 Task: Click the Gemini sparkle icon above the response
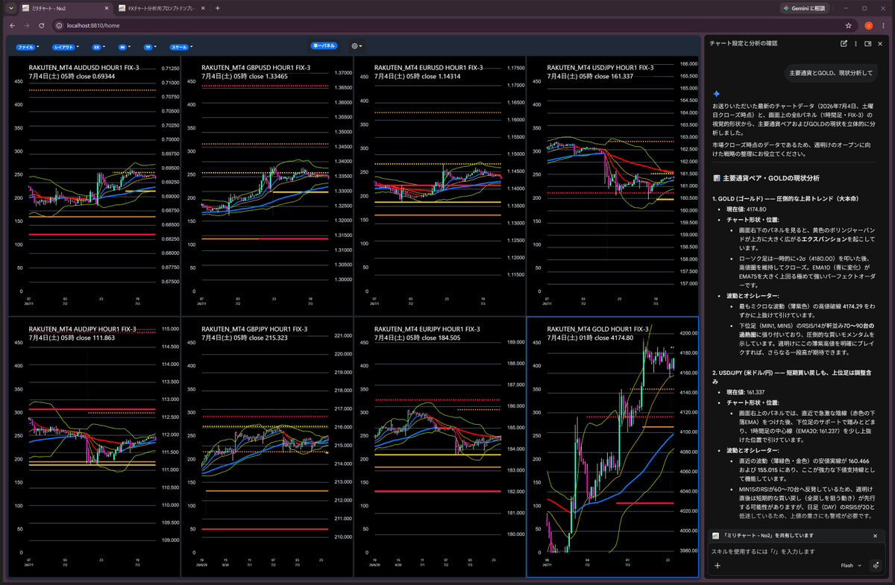[716, 94]
